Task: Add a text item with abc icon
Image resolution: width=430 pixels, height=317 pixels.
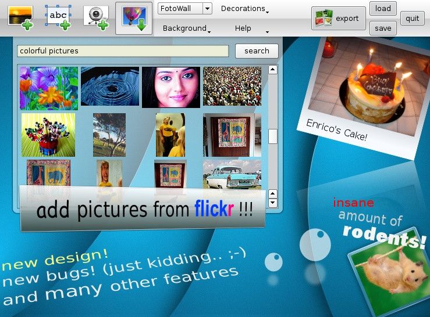Action: (58, 17)
